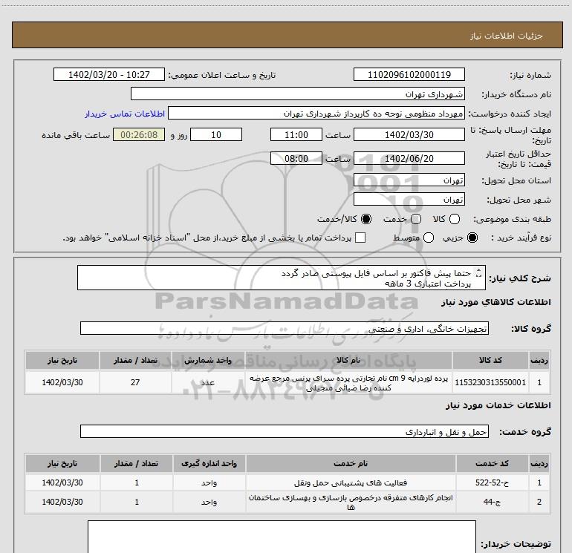Click the service group field حمل و نقل و انبارداری
Viewport: 572px width, 553px height.
285,431
